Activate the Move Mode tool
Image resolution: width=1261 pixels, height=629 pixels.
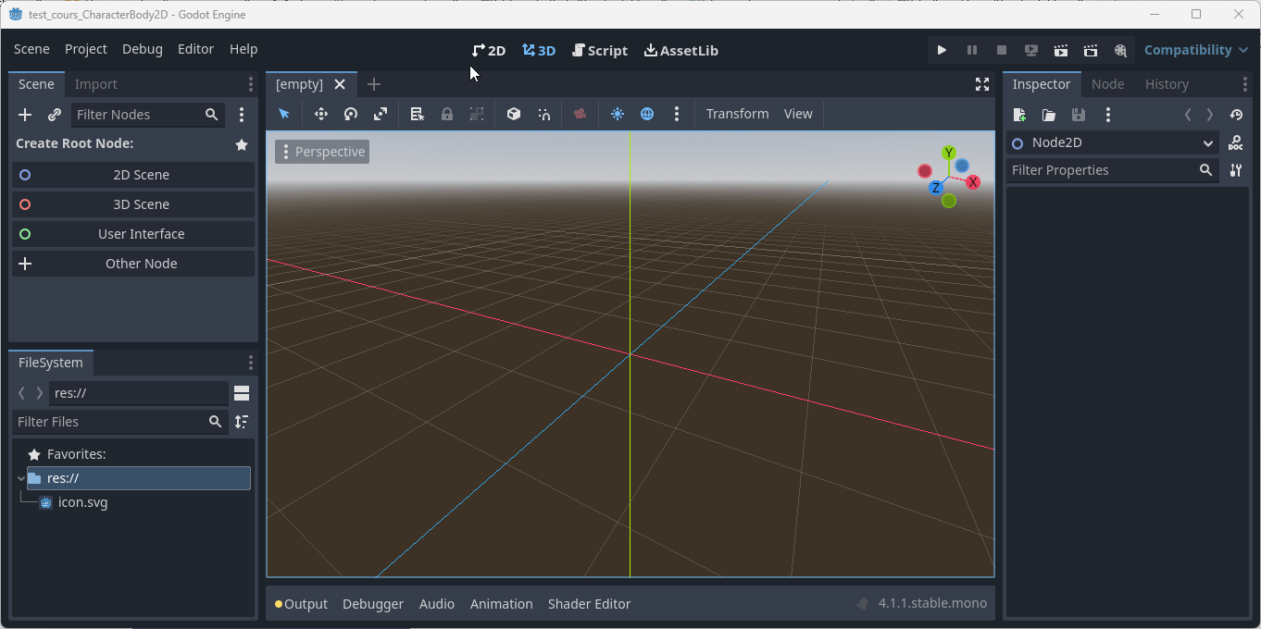coord(321,114)
